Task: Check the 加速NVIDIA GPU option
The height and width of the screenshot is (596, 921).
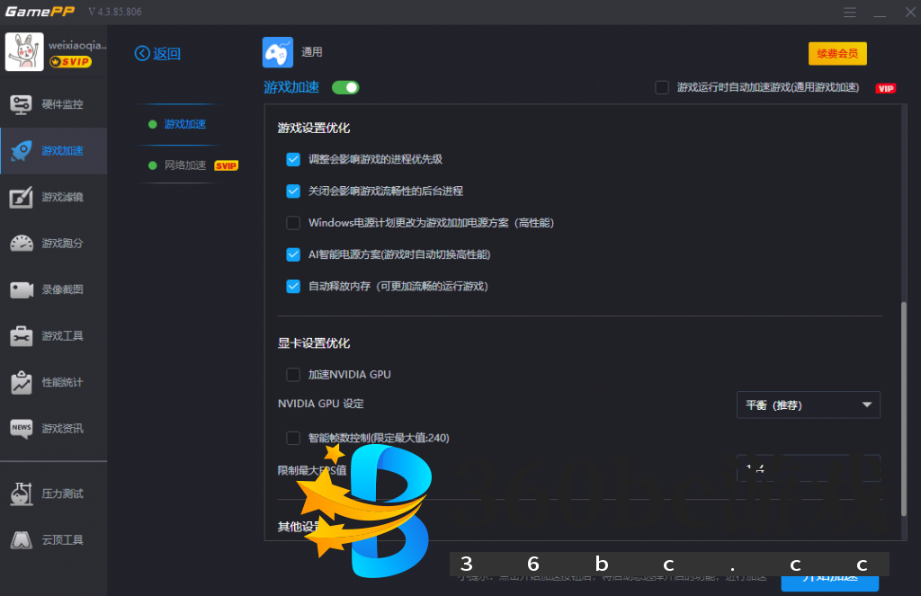Action: point(293,374)
